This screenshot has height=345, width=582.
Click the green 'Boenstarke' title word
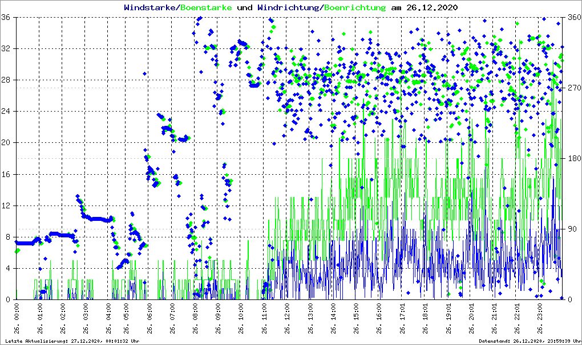(206, 8)
